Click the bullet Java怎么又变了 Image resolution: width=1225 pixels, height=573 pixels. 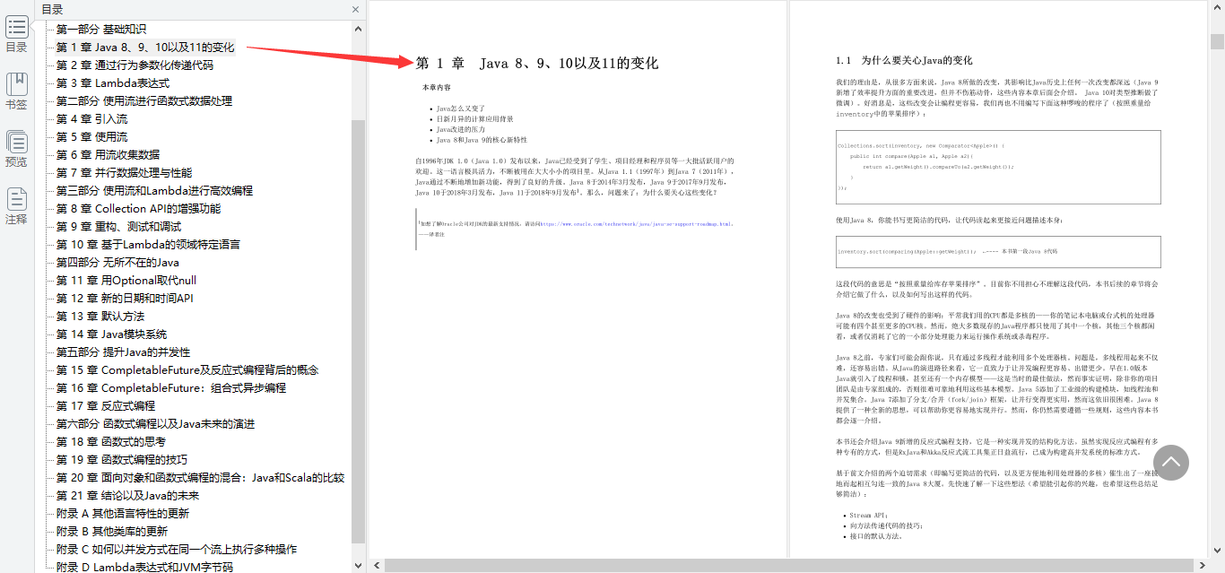(461, 108)
